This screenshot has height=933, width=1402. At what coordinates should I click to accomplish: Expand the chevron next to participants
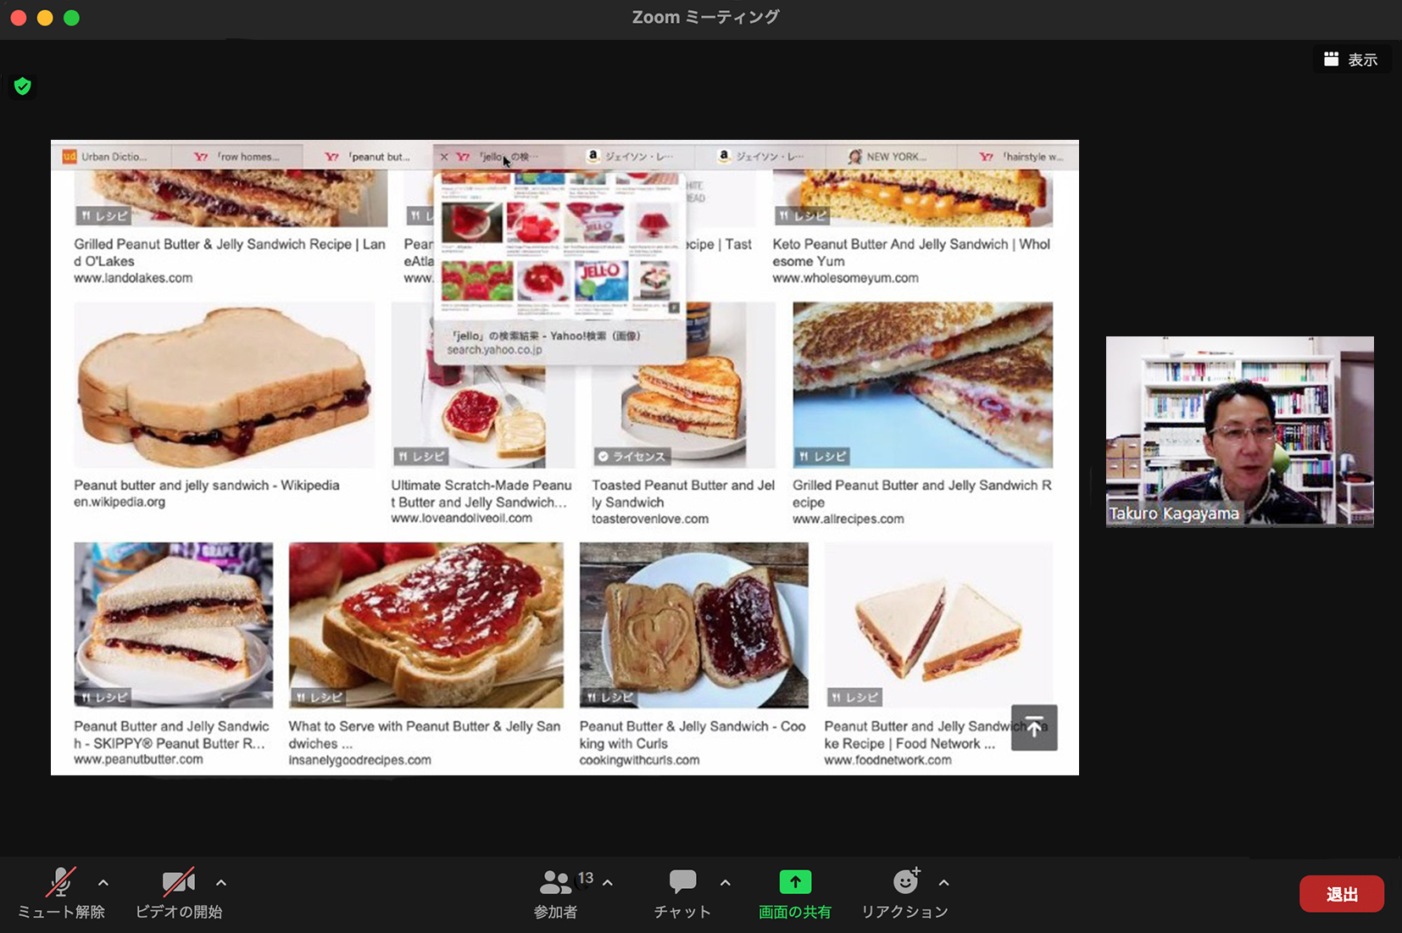(x=608, y=883)
